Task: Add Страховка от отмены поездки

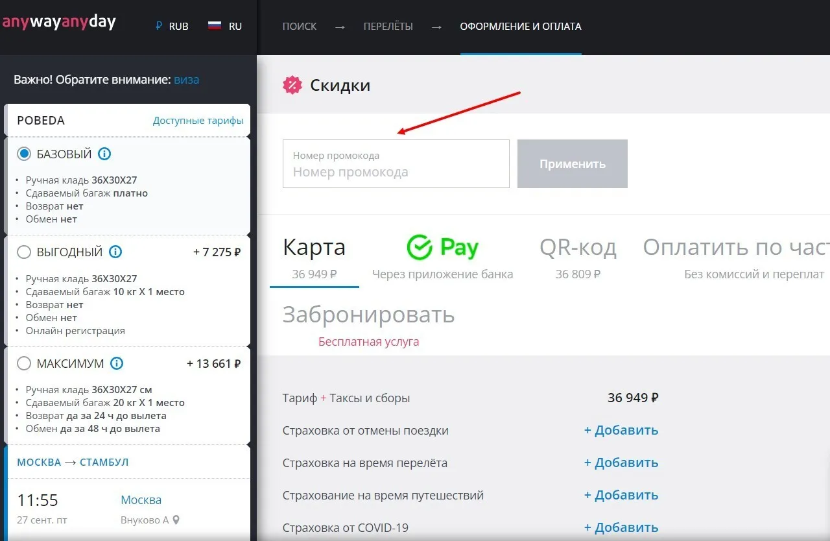Action: 621,430
